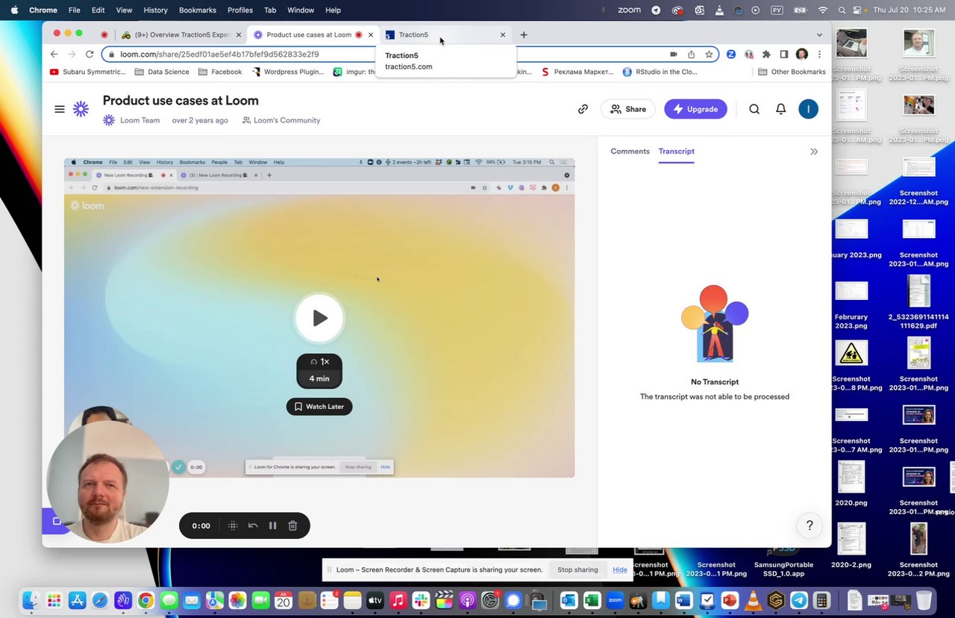Toggle the Chrome side panel
This screenshot has height=618, width=955.
(x=784, y=54)
